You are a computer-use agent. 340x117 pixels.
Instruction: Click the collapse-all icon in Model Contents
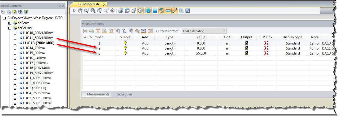click(9, 12)
